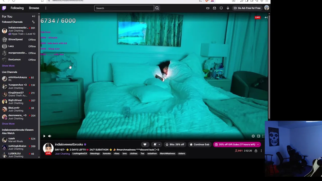
Task: Open Prime loot crown icon
Action: click(208, 8)
